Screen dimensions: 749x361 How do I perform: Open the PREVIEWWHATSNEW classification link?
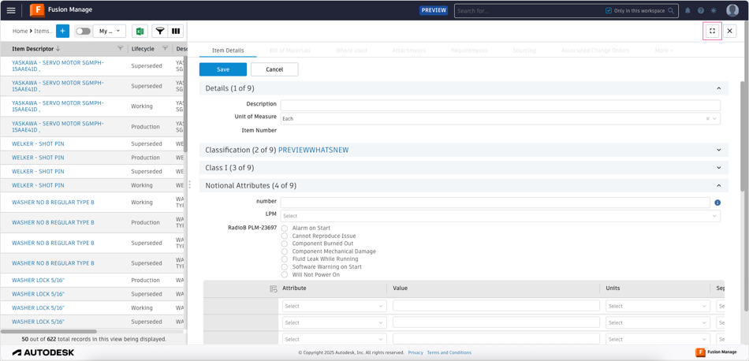[313, 150]
